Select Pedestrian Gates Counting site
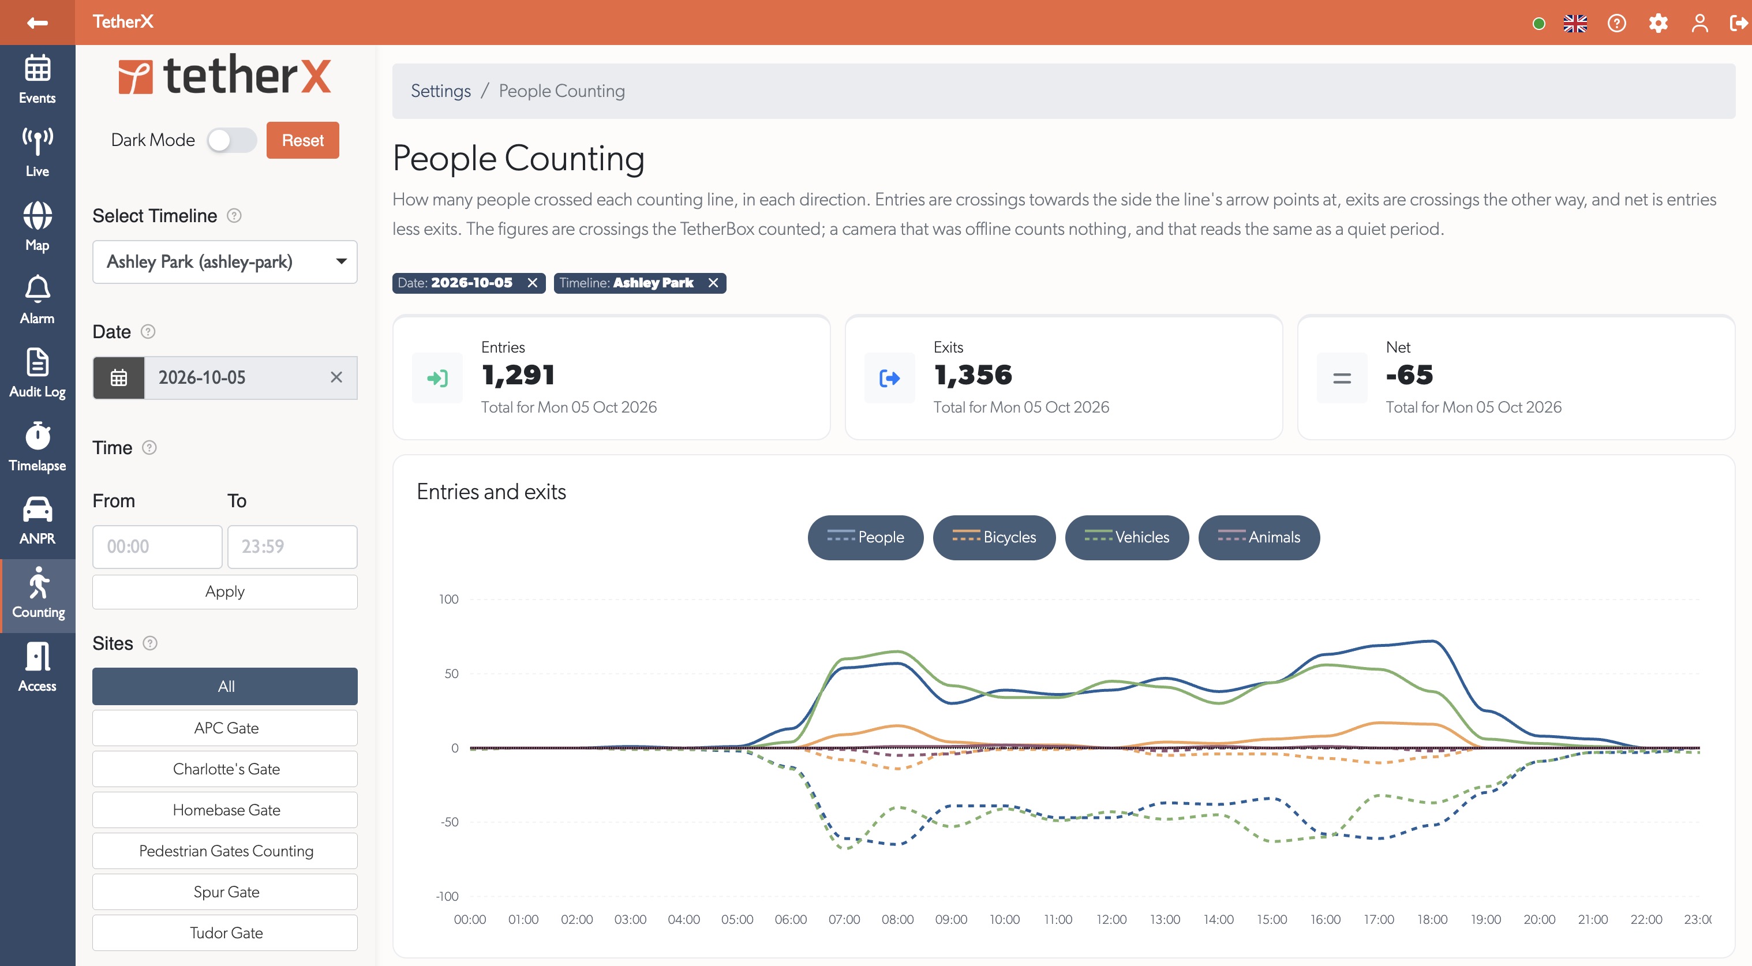The width and height of the screenshot is (1752, 966). pos(224,851)
